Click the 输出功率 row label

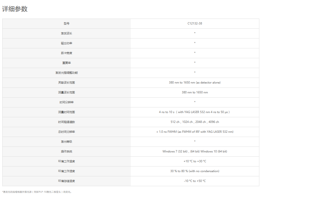point(66,43)
